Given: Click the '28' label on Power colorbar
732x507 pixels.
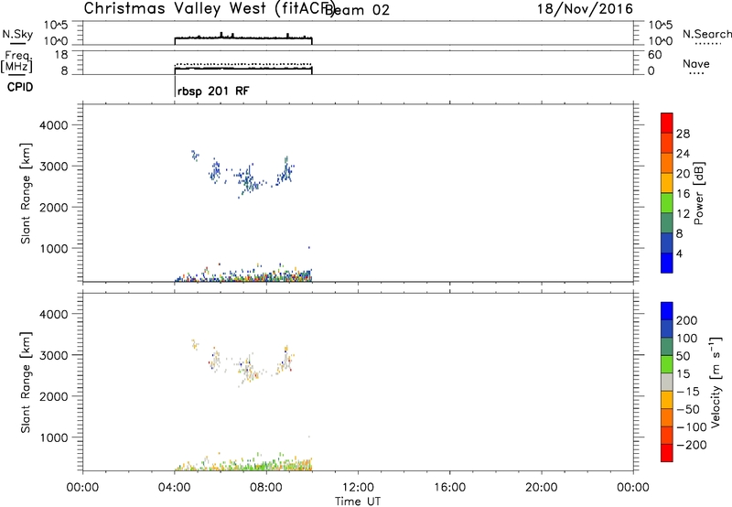Looking at the screenshot, I should click(683, 134).
